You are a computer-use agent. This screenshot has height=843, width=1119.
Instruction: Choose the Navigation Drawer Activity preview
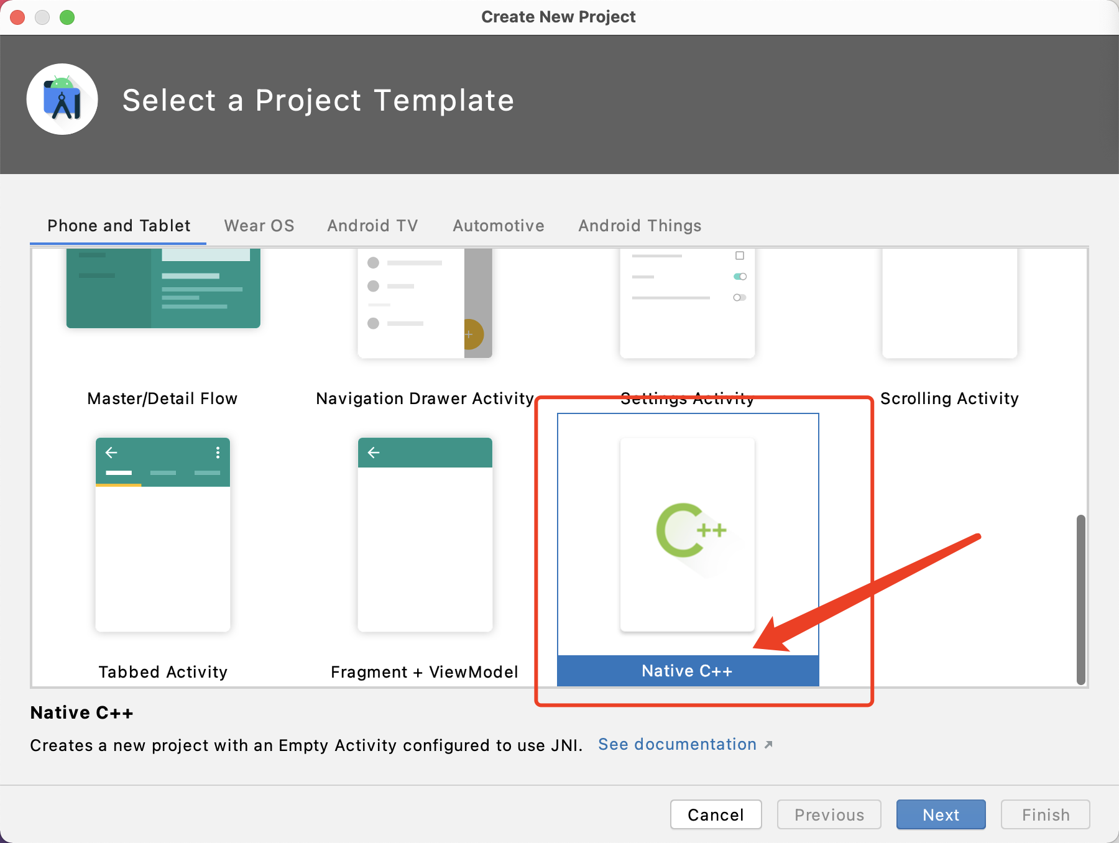[x=425, y=303]
